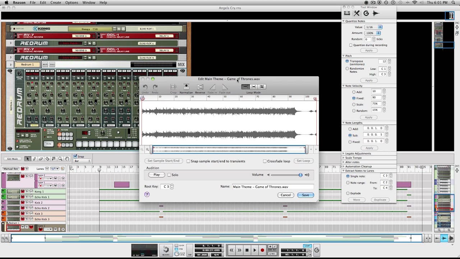Expand the Legato Adjustments section

point(344,154)
